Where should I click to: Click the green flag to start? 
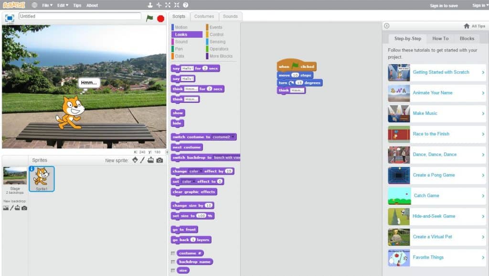[149, 19]
